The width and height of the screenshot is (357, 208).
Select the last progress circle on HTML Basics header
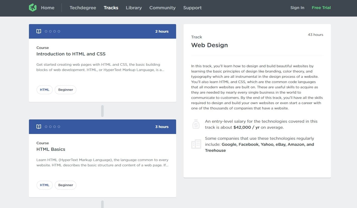(x=59, y=126)
